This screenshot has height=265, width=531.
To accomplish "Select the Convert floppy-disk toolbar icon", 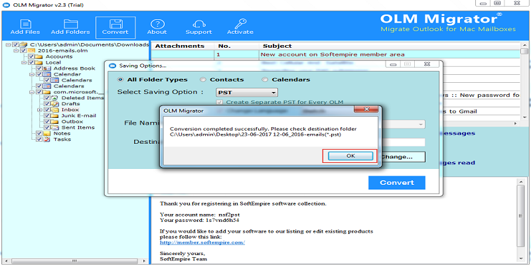I will [x=115, y=24].
